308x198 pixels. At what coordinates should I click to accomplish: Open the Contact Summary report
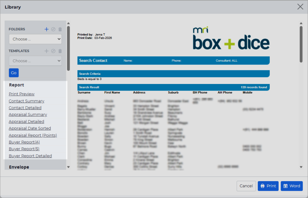[x=27, y=101]
